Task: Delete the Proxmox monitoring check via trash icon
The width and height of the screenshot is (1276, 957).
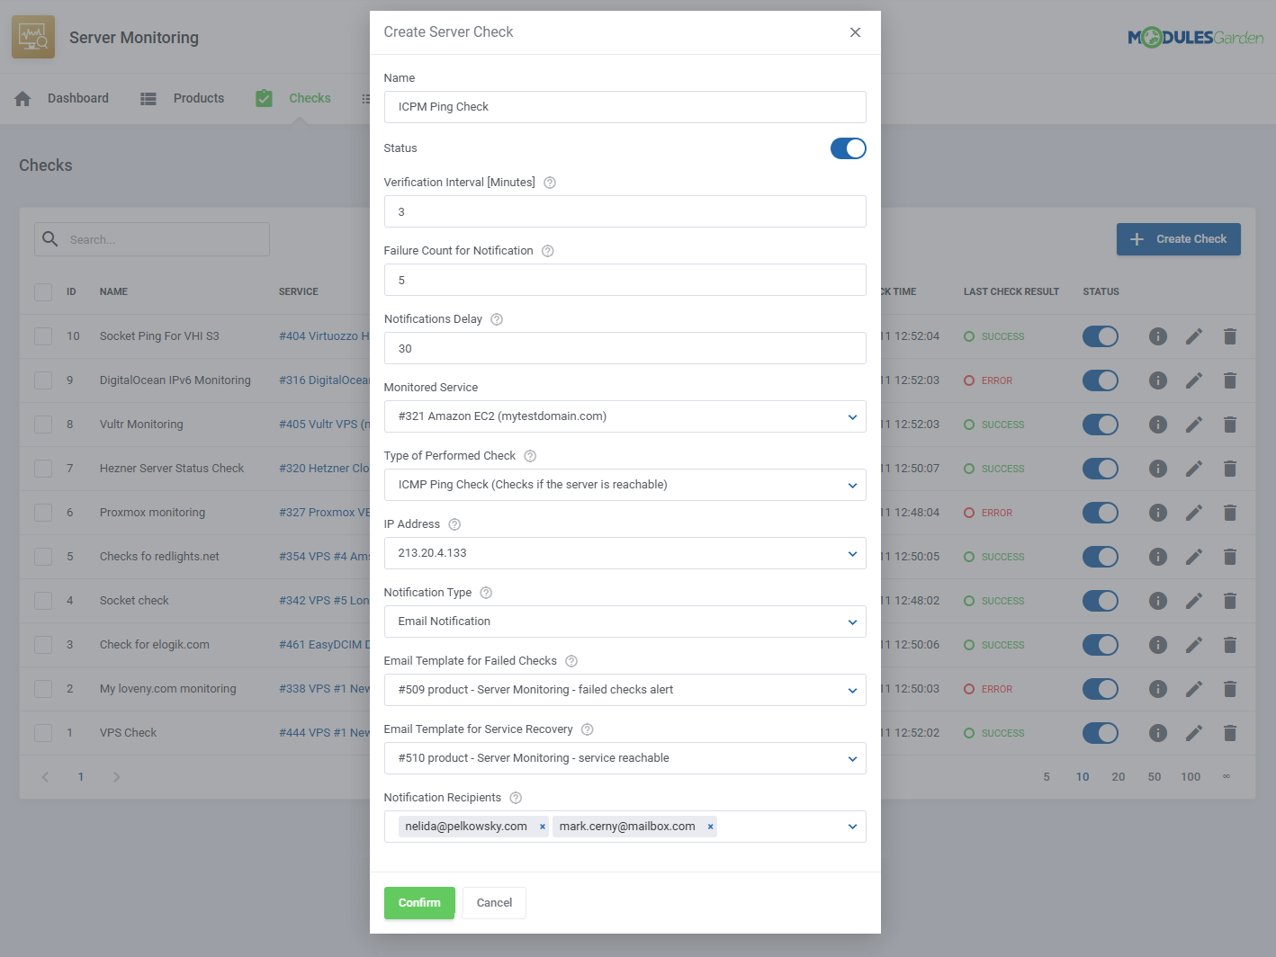Action: click(1230, 513)
